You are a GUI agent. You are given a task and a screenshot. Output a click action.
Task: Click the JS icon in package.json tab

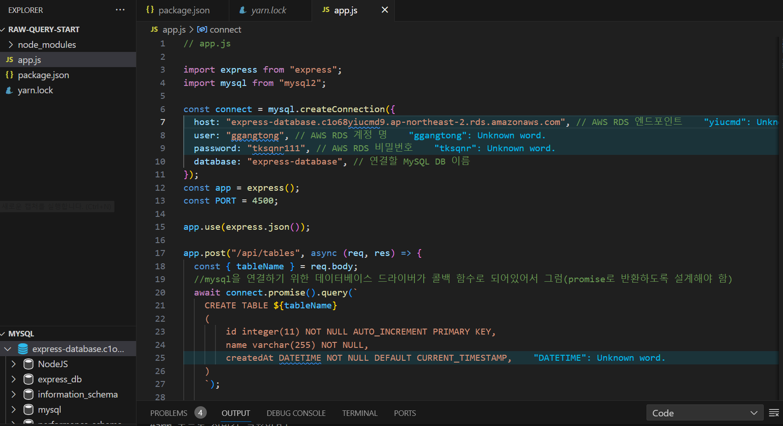pos(150,10)
